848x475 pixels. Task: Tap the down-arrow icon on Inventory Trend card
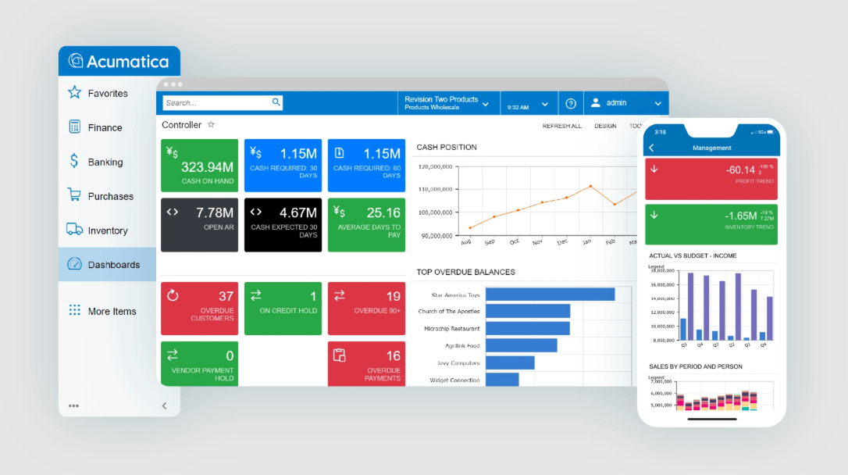pyautogui.click(x=654, y=216)
